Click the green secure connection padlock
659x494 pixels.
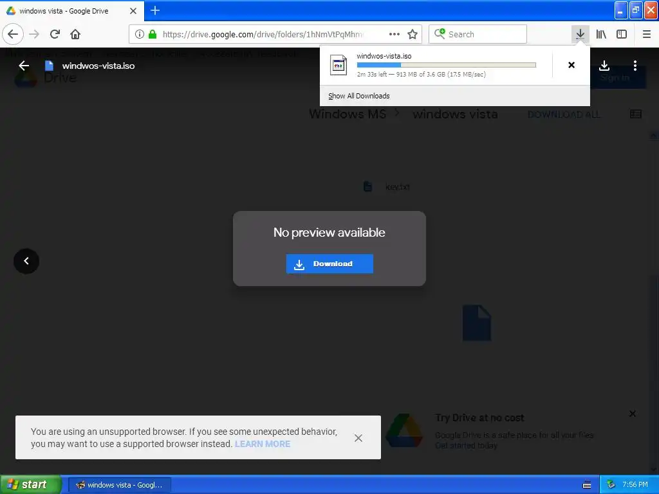(153, 35)
